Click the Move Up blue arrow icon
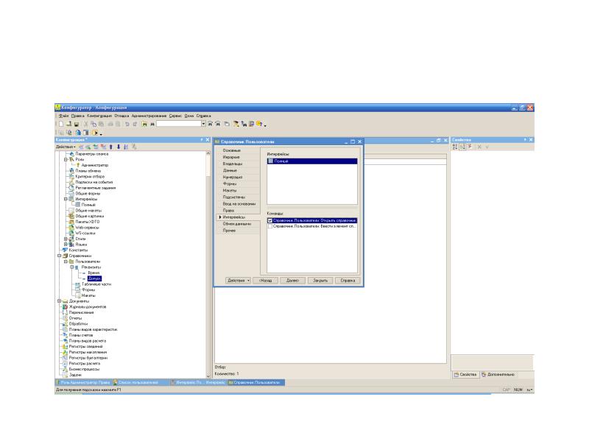This screenshot has width=589, height=442. coord(111,147)
